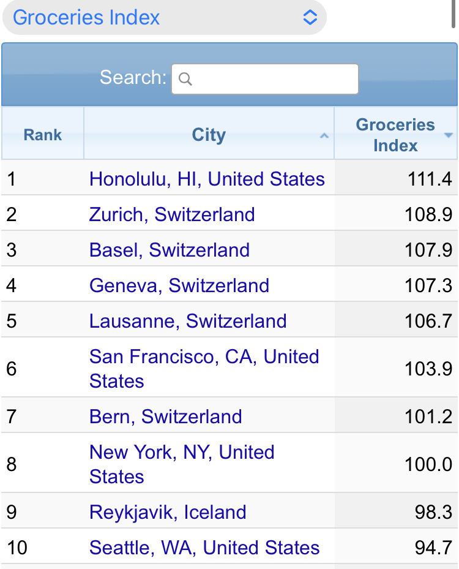
Task: Go to Geneva, Switzerland page
Action: coord(179,285)
